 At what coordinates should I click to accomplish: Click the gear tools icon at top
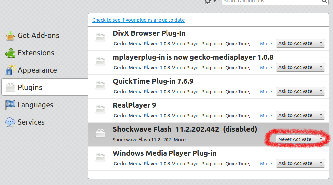(208, 2)
